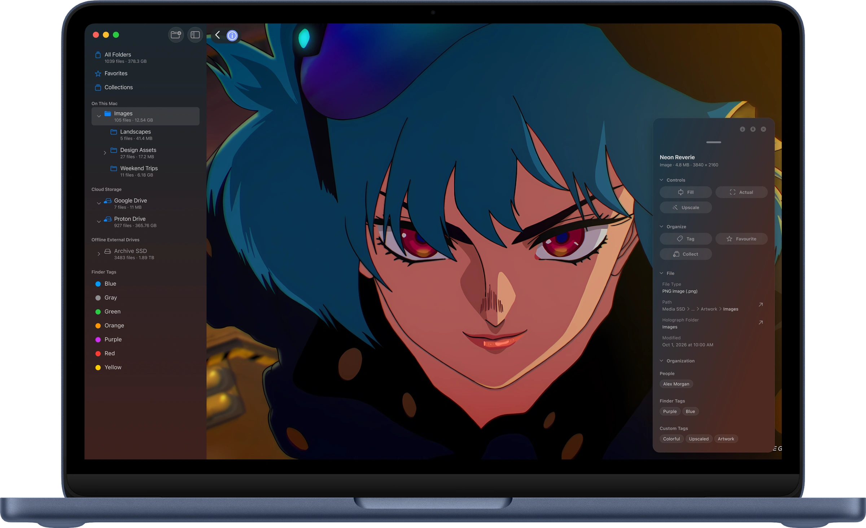The image size is (866, 528).
Task: Expand the Design Assets folder chevron
Action: [105, 153]
